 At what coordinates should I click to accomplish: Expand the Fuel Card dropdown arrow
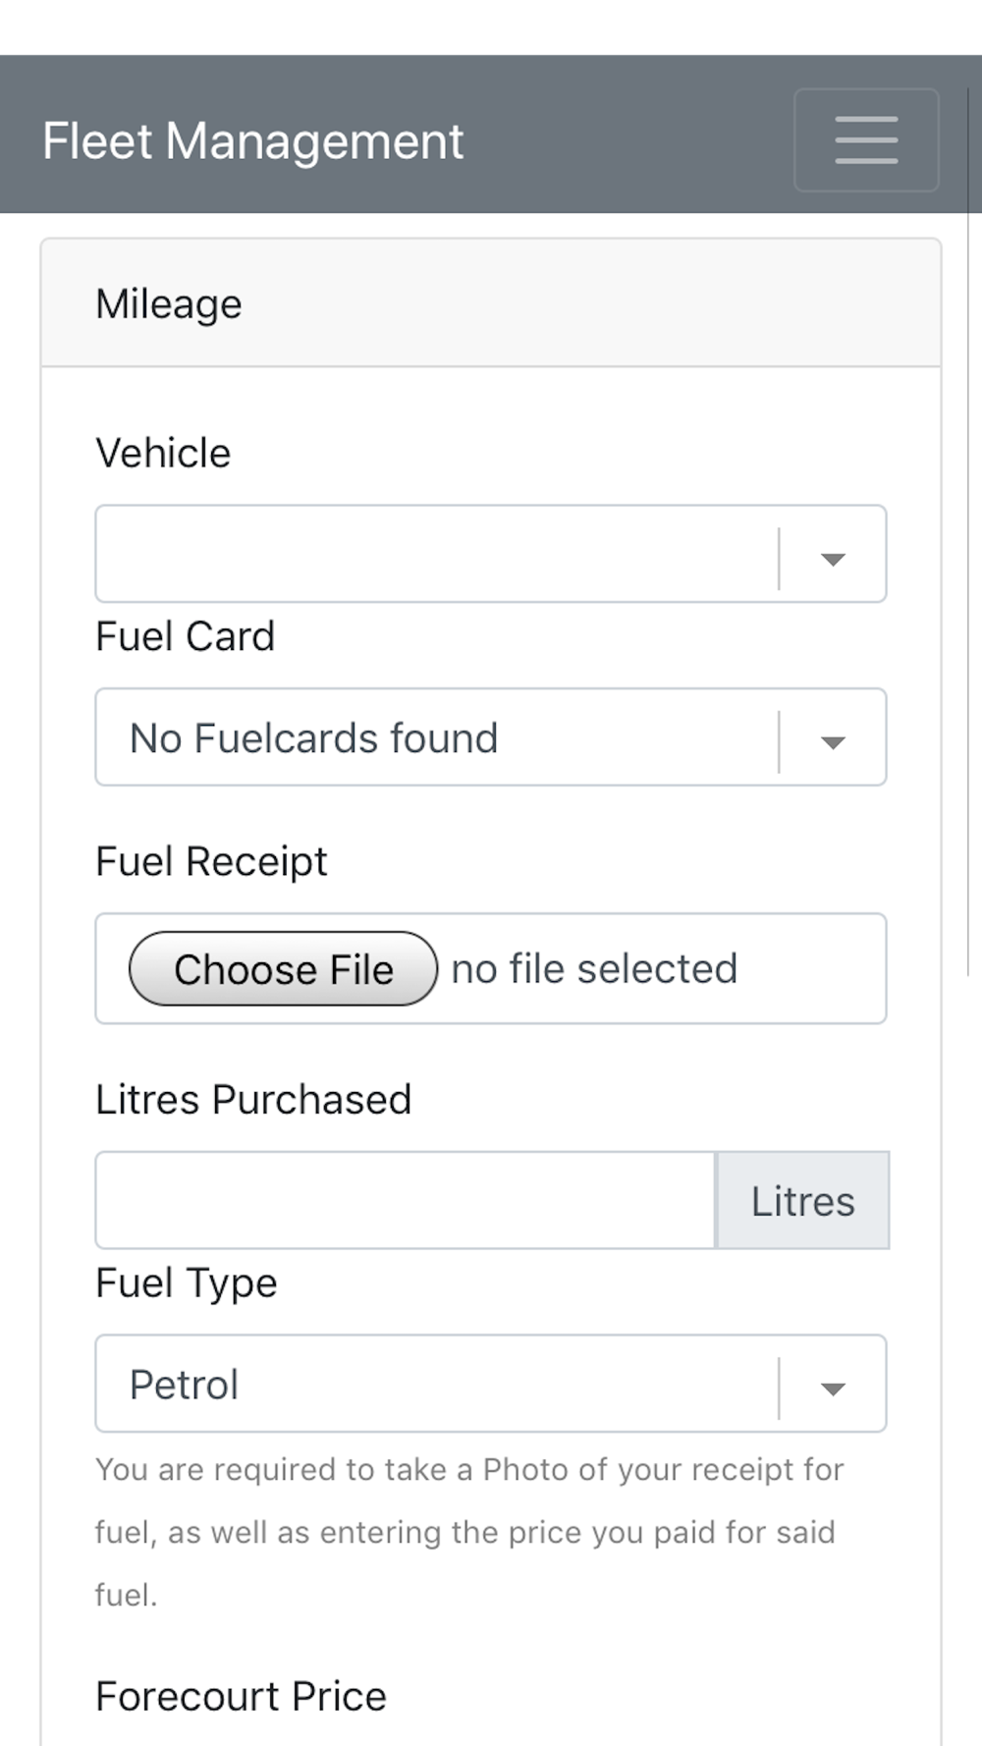(x=833, y=741)
